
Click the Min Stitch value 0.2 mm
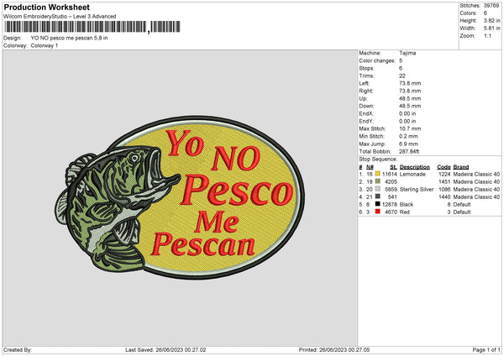click(x=408, y=136)
